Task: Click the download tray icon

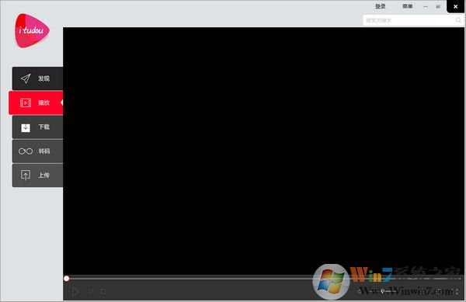Action: (26, 127)
